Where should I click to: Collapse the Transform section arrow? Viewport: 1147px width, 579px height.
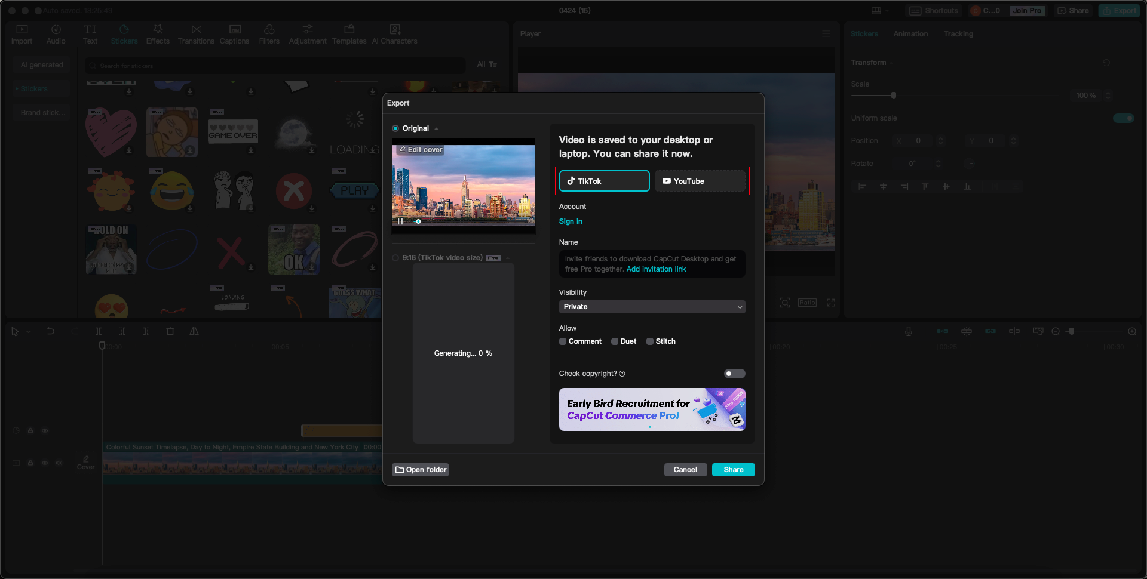coord(891,63)
